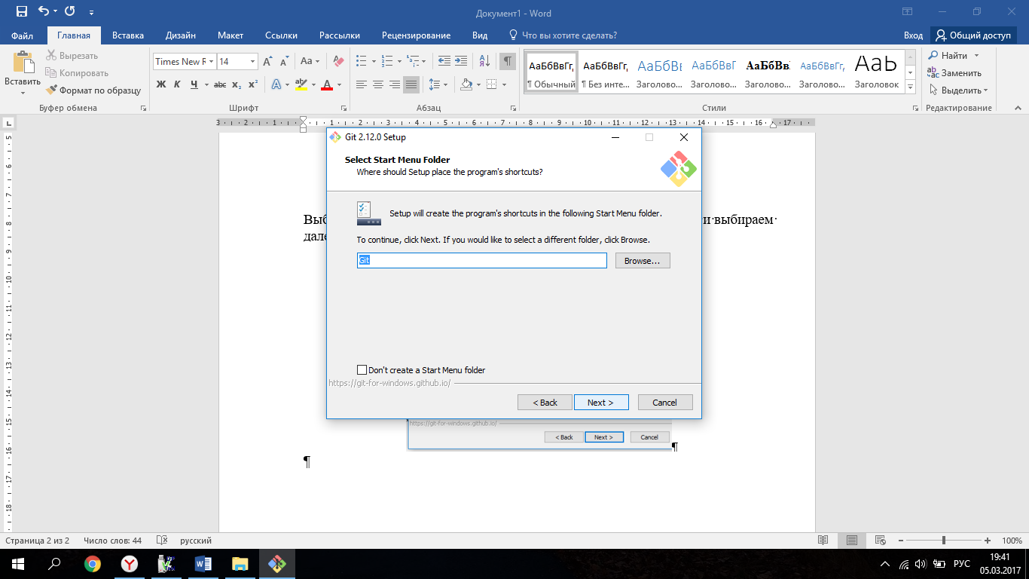1029x579 pixels.
Task: Click the multilevel list icon
Action: point(411,62)
